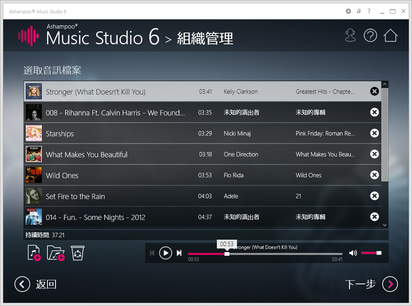Click artist name 'Nicki Minaj'
This screenshot has height=306, width=412.
pyautogui.click(x=237, y=133)
